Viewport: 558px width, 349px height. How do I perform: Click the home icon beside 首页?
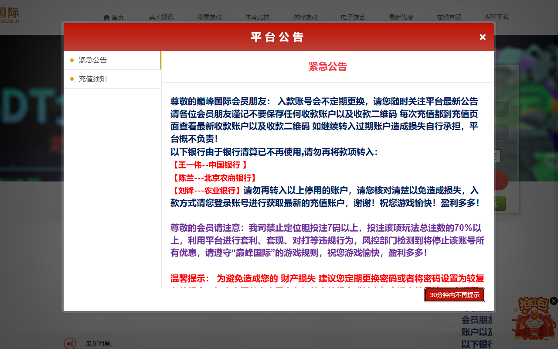pyautogui.click(x=106, y=17)
